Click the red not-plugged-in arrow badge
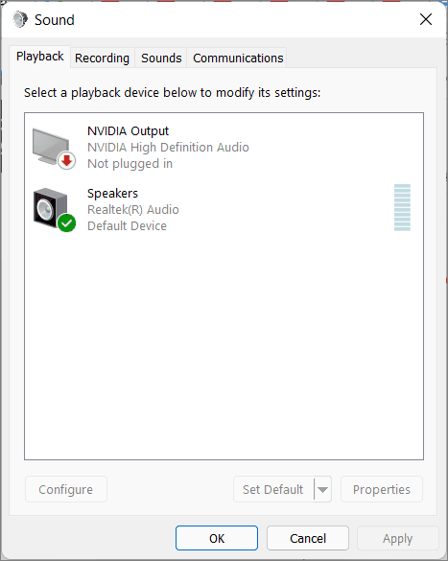The width and height of the screenshot is (448, 561). coord(66,161)
